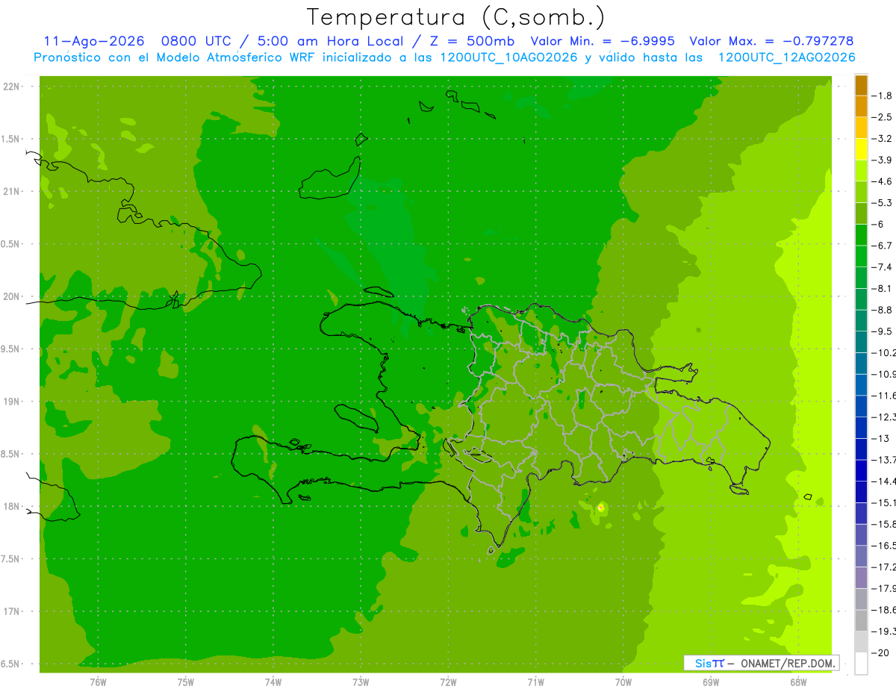
Task: Pick the lime swatch between -3.9 and -4.6
Action: (x=861, y=171)
